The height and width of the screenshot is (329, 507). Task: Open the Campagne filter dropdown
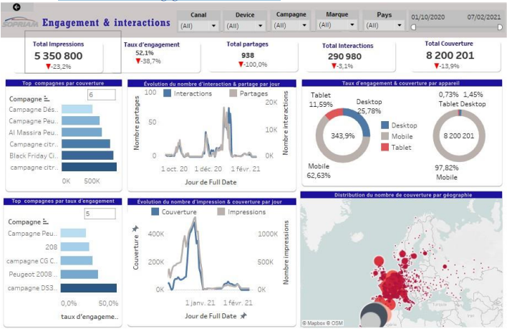click(x=290, y=25)
